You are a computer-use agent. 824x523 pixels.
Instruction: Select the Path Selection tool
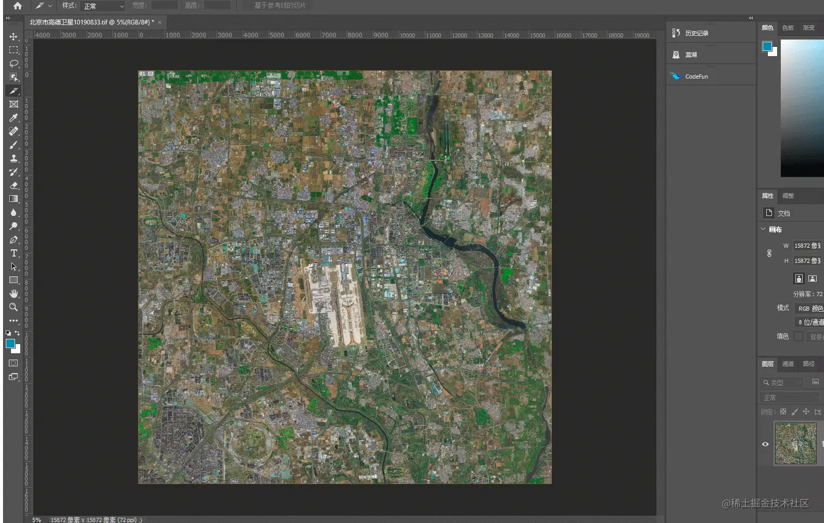point(14,267)
